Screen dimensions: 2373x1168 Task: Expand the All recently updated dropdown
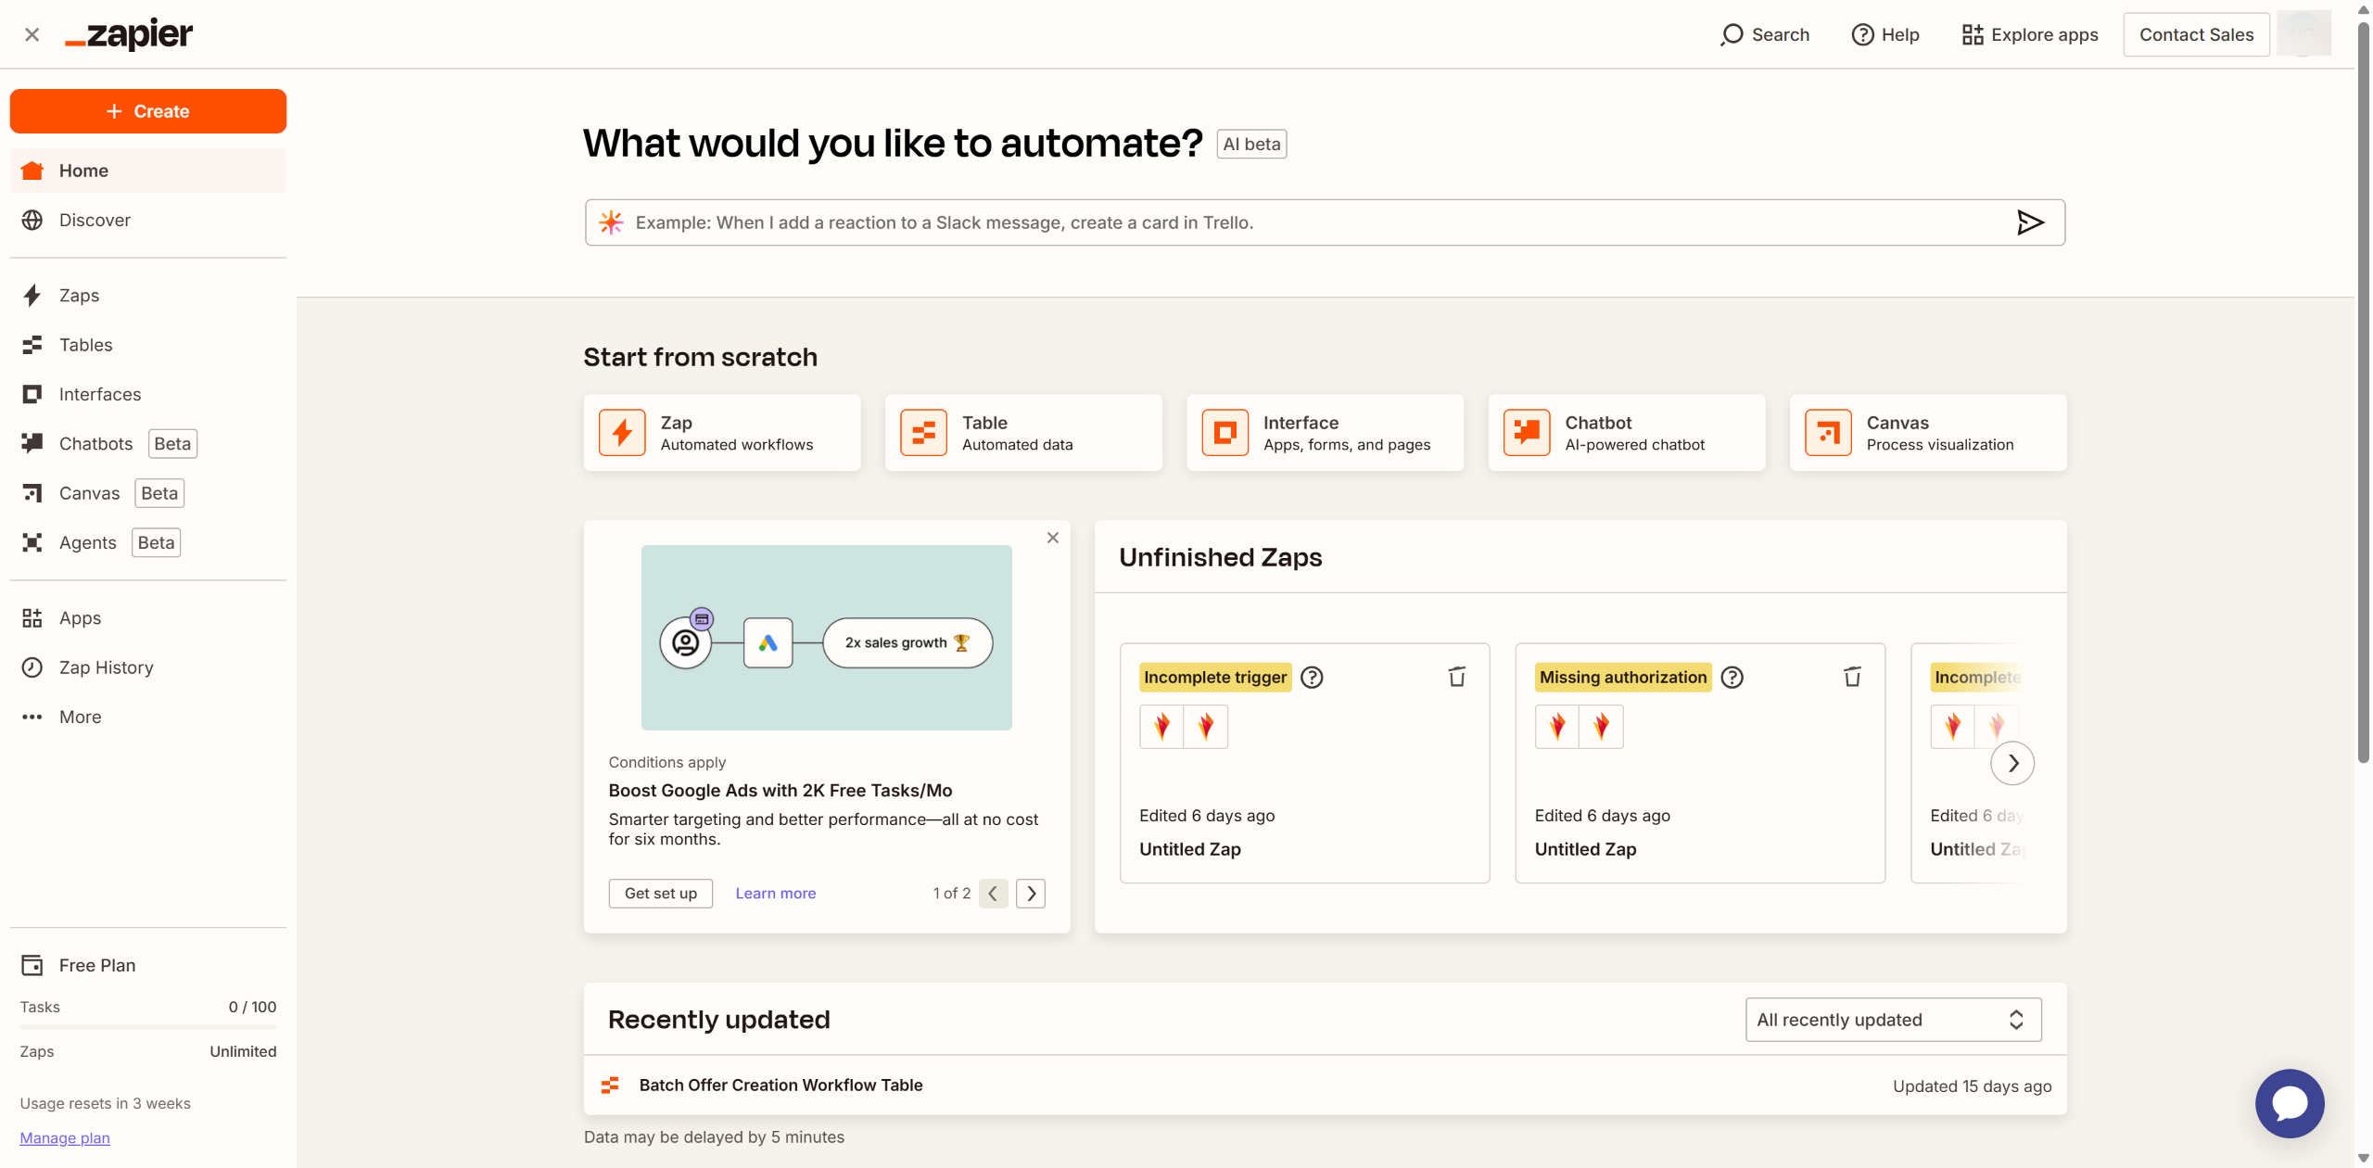pos(1893,1020)
